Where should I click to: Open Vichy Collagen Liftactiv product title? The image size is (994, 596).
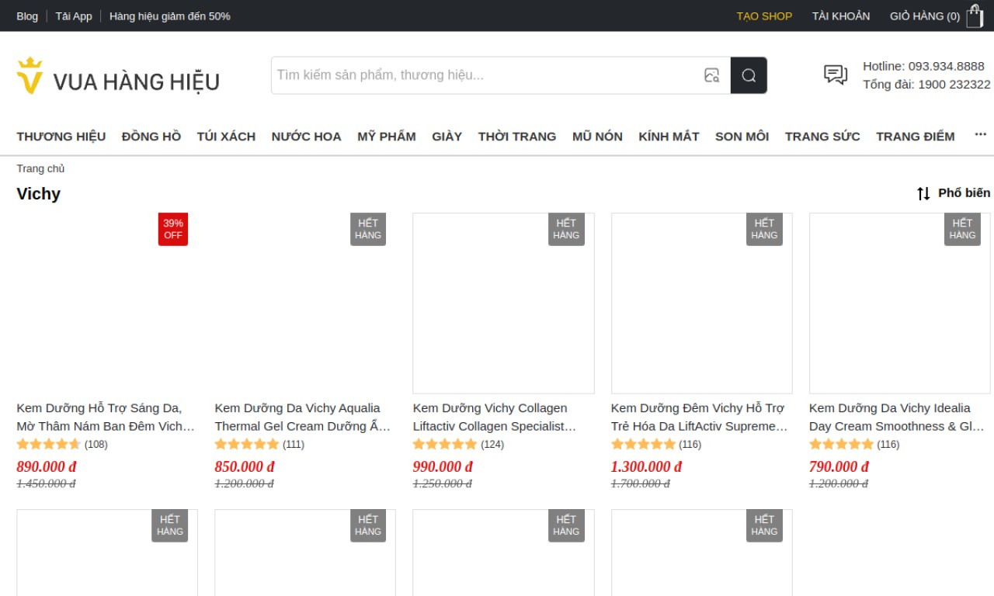click(x=502, y=417)
